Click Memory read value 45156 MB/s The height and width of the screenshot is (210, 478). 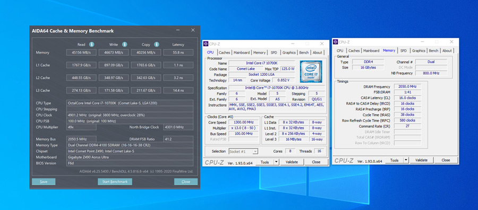[x=81, y=52]
